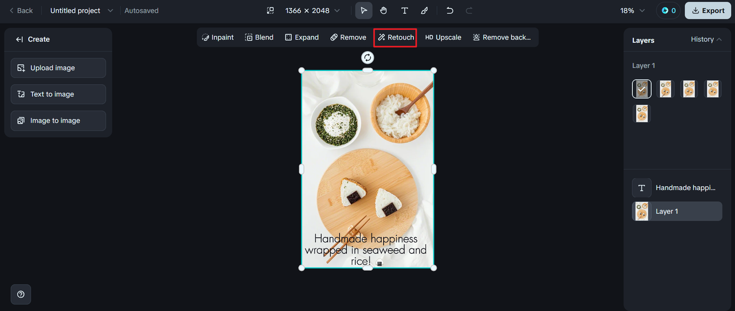735x311 pixels.
Task: Click the Autosaved status label
Action: (141, 10)
